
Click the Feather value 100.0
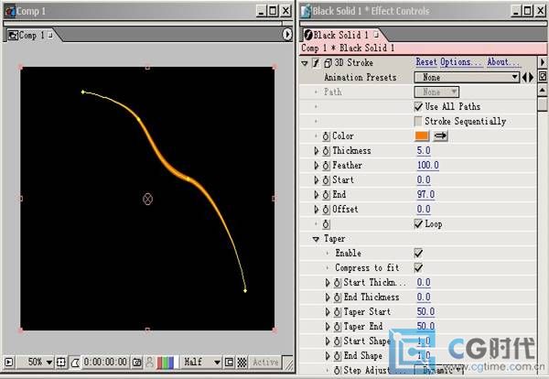pyautogui.click(x=428, y=166)
